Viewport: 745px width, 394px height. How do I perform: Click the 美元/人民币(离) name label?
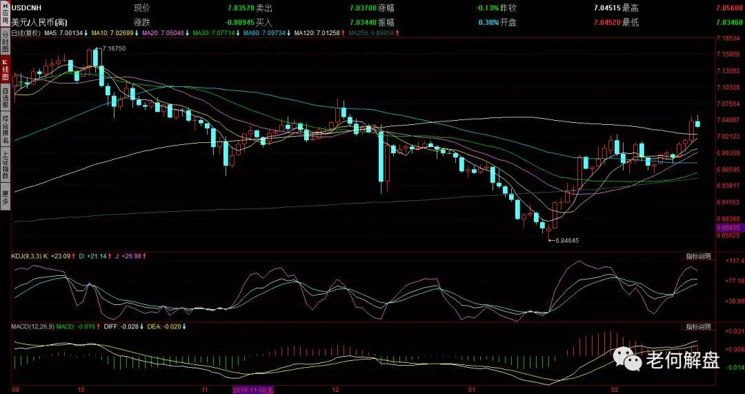click(39, 22)
